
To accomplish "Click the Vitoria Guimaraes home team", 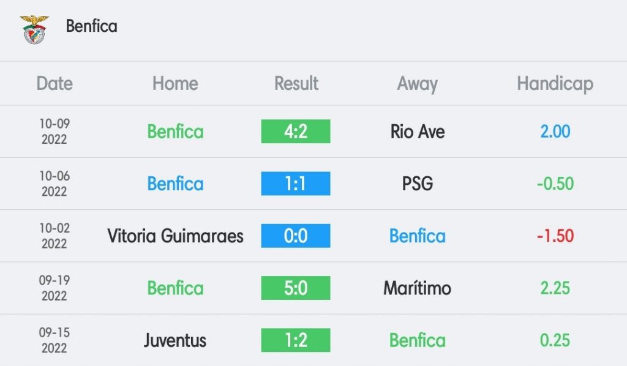I will (x=175, y=236).
